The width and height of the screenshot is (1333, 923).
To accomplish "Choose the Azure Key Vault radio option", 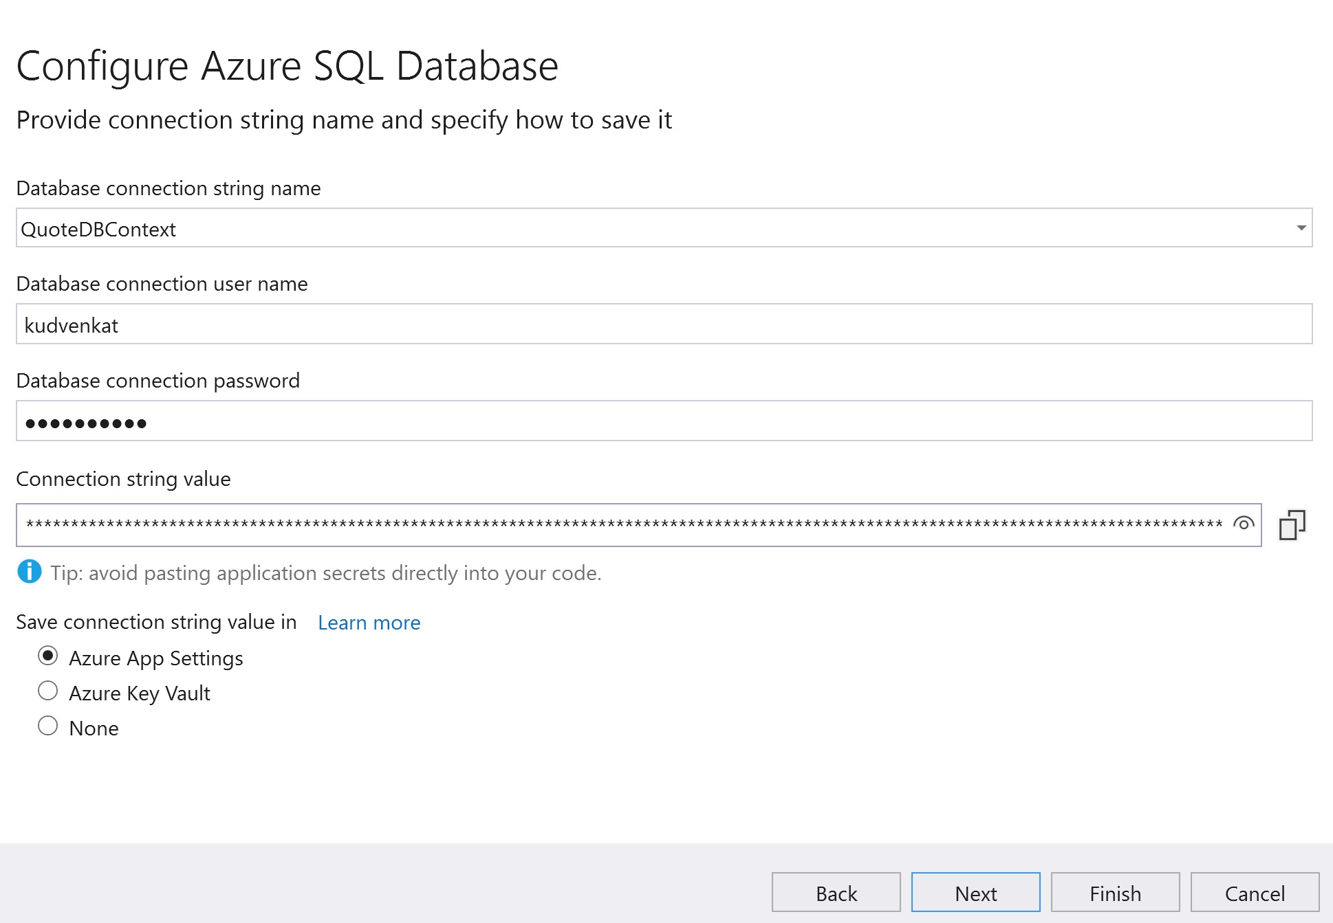I will point(47,691).
